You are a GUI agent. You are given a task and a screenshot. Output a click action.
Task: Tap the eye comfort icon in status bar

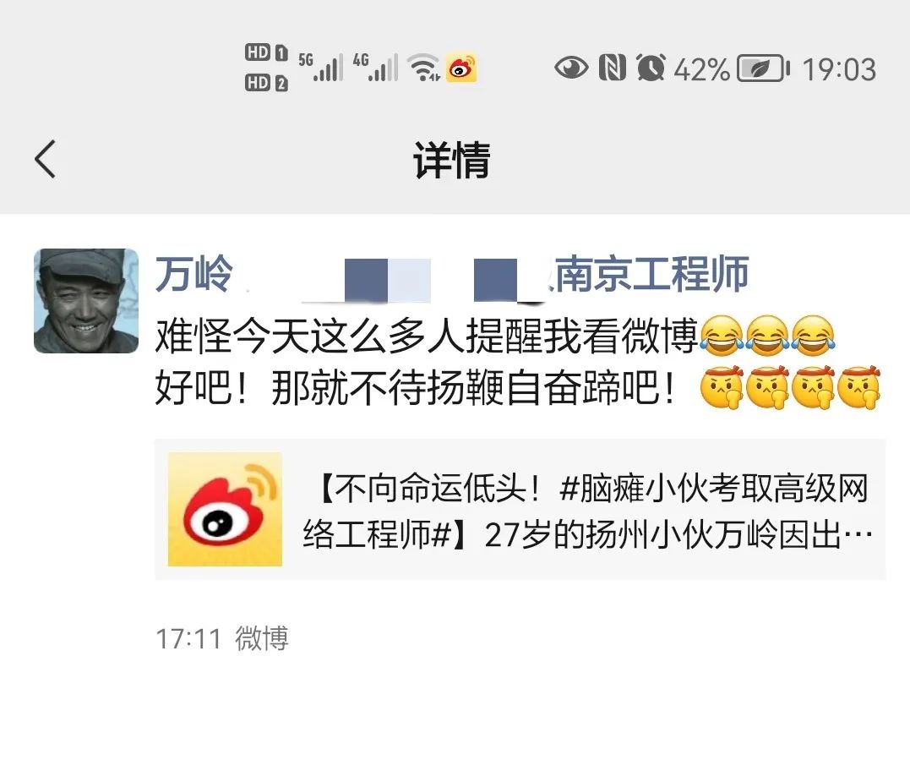click(x=571, y=68)
